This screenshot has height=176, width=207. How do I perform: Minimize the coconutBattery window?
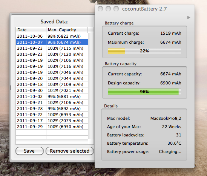[108, 9]
